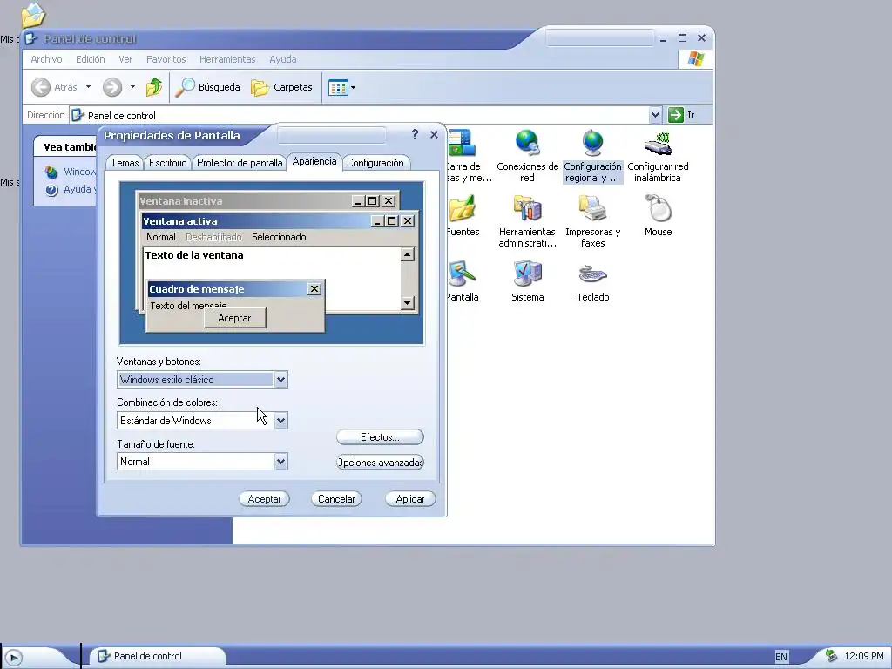892x669 pixels.
Task: Expand Combinación de colores dropdown
Action: (x=280, y=421)
